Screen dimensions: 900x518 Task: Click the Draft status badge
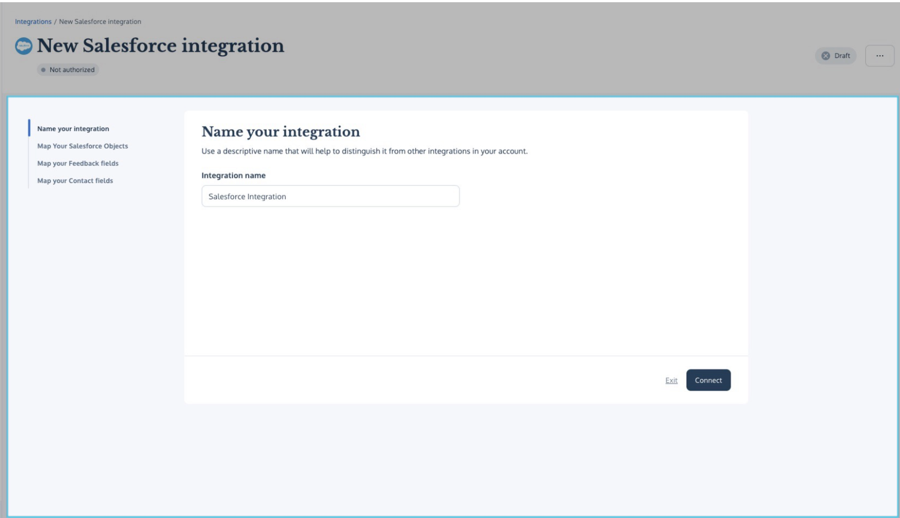coord(836,56)
